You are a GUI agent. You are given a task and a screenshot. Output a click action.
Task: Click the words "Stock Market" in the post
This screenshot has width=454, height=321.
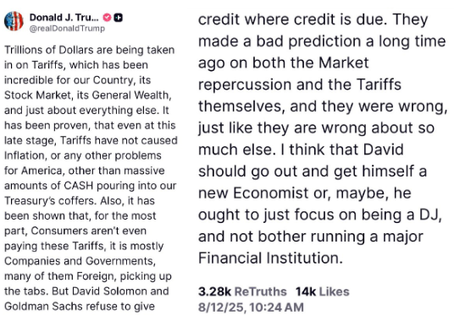37,95
